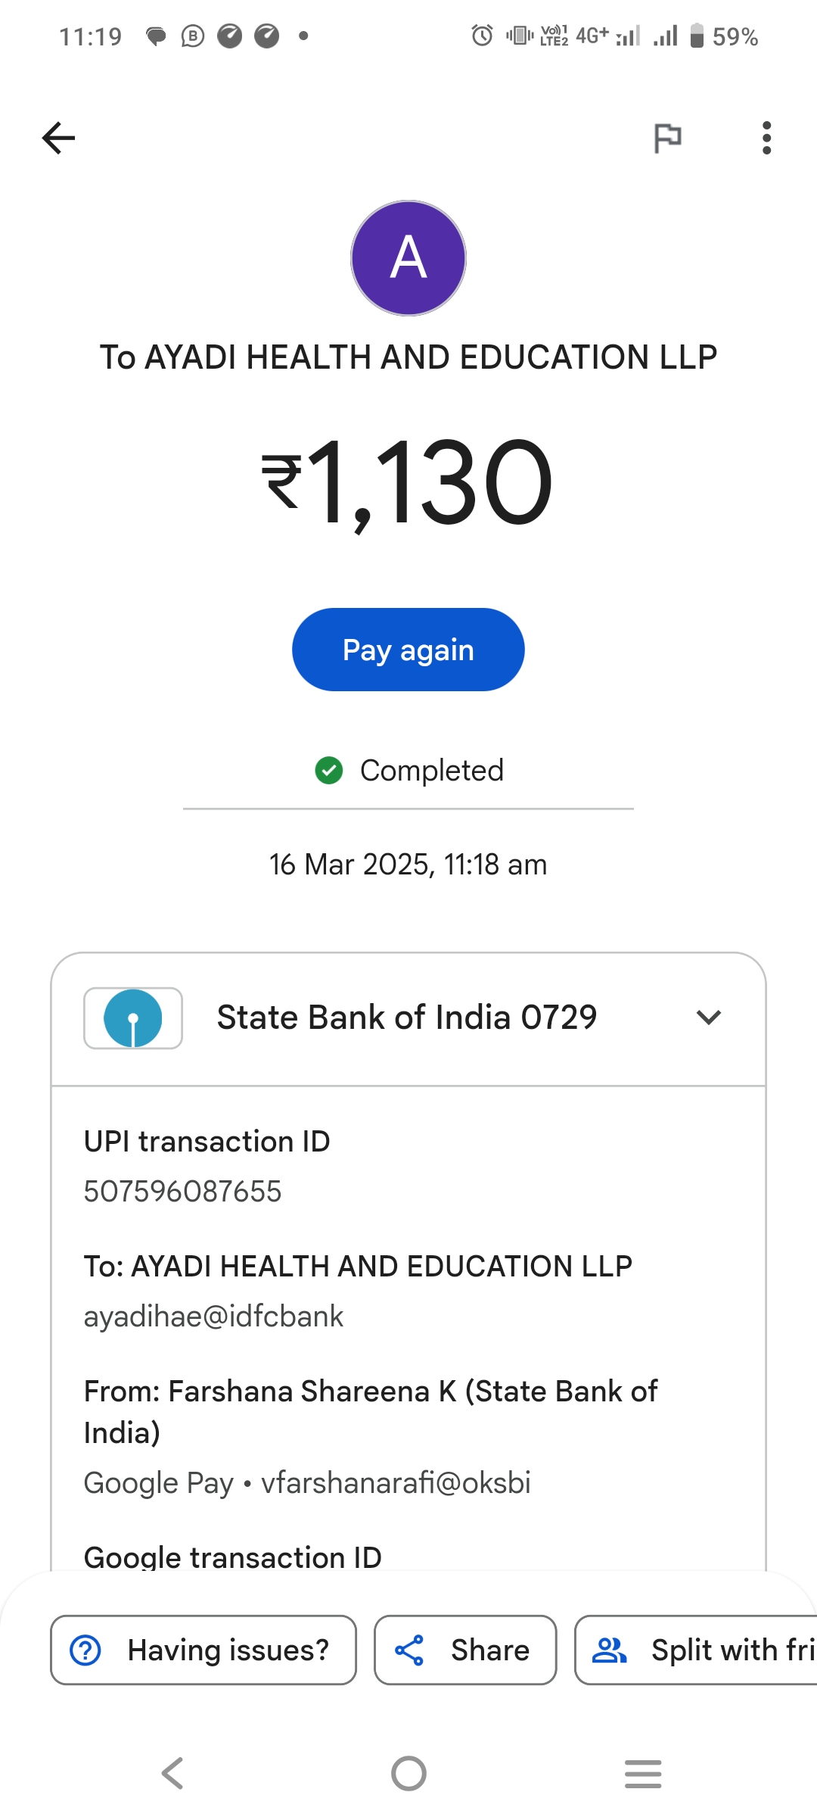Tap the split people icon
This screenshot has height=1817, width=817.
609,1650
